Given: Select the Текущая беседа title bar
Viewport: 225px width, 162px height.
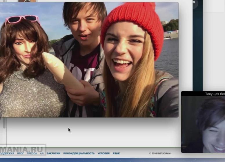Looking at the screenshot, I should click(x=215, y=94).
